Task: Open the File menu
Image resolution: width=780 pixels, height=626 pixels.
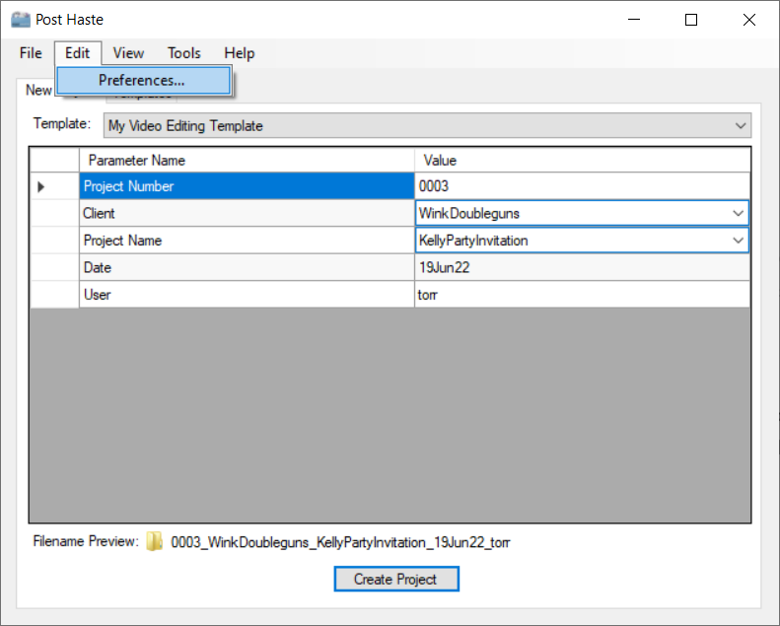Action: tap(31, 53)
